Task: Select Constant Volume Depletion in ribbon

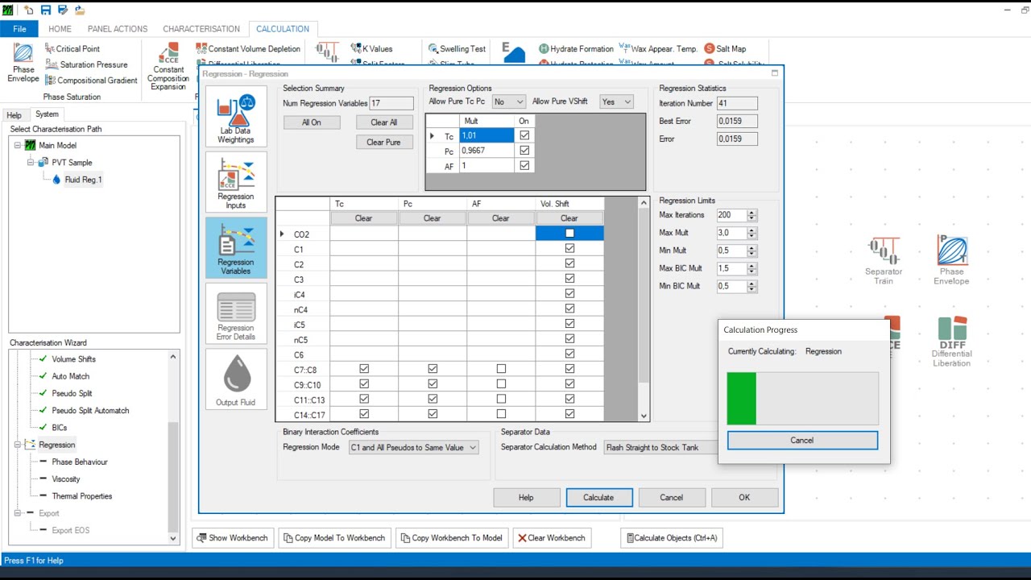Action: 248,49
